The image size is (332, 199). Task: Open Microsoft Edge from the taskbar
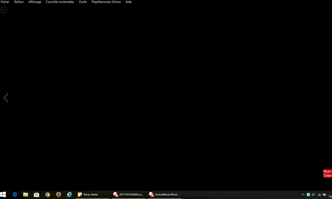pos(15,194)
